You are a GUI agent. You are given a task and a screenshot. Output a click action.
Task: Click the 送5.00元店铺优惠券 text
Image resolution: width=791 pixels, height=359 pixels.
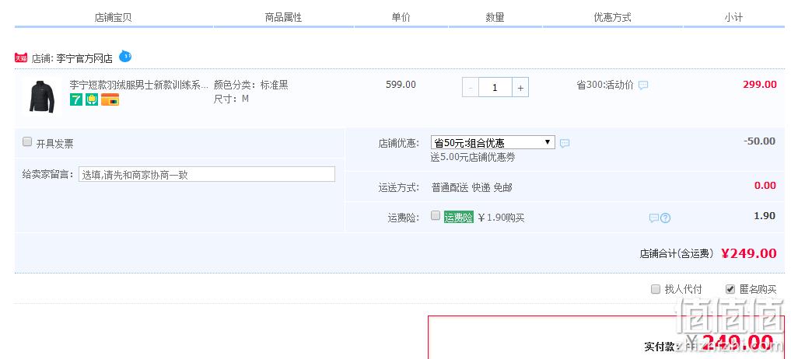[473, 157]
